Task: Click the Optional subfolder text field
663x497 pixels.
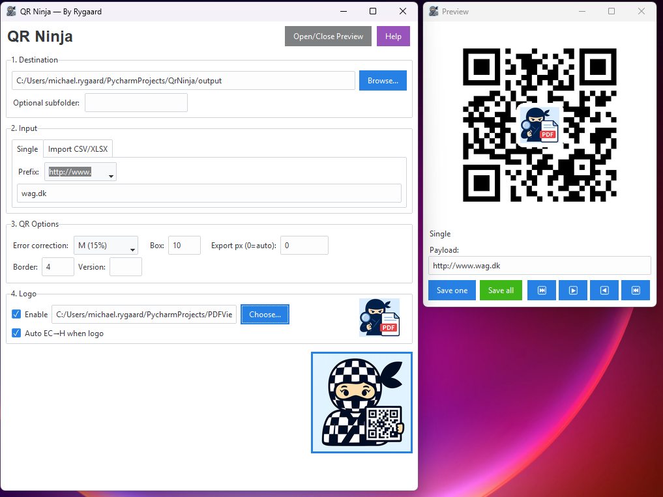Action: click(136, 103)
